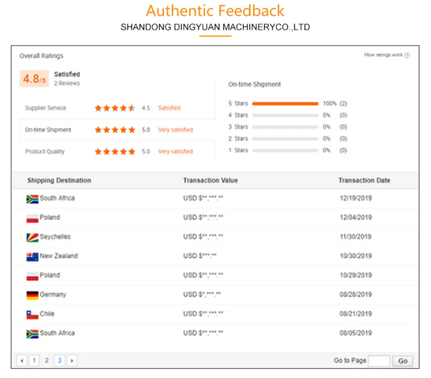Click the date 10/29/2019
This screenshot has width=431, height=378.
point(356,275)
